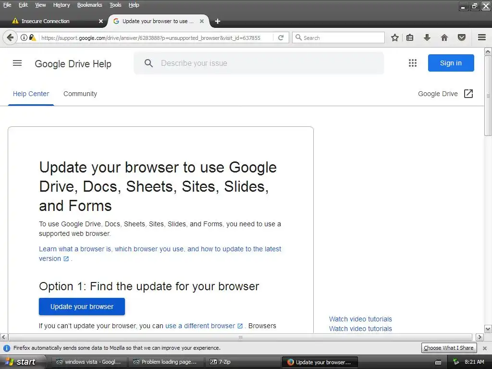Dismiss the Firefox data notification bar
The height and width of the screenshot is (369, 492).
485,348
